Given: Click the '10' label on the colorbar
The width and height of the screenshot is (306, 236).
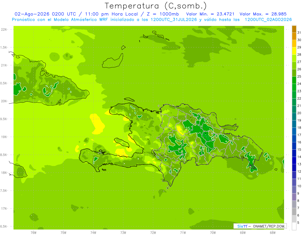Looking at the screenshot, I should [299, 186].
